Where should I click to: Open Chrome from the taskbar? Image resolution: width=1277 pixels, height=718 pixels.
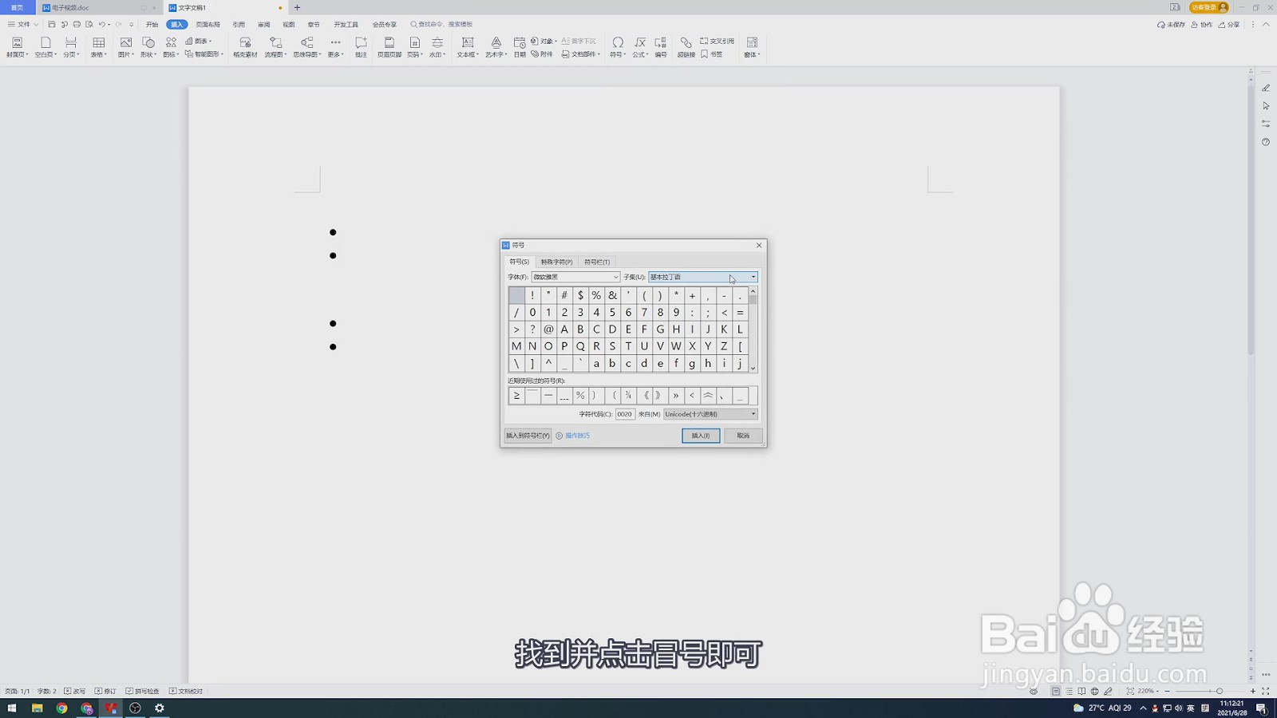coord(61,708)
